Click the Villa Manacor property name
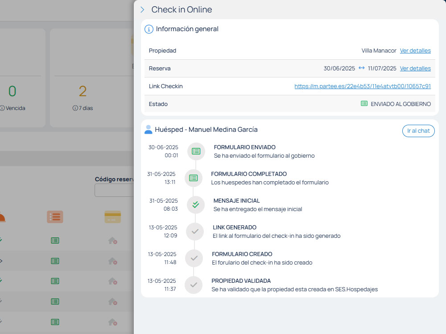This screenshot has width=446, height=334. [379, 51]
